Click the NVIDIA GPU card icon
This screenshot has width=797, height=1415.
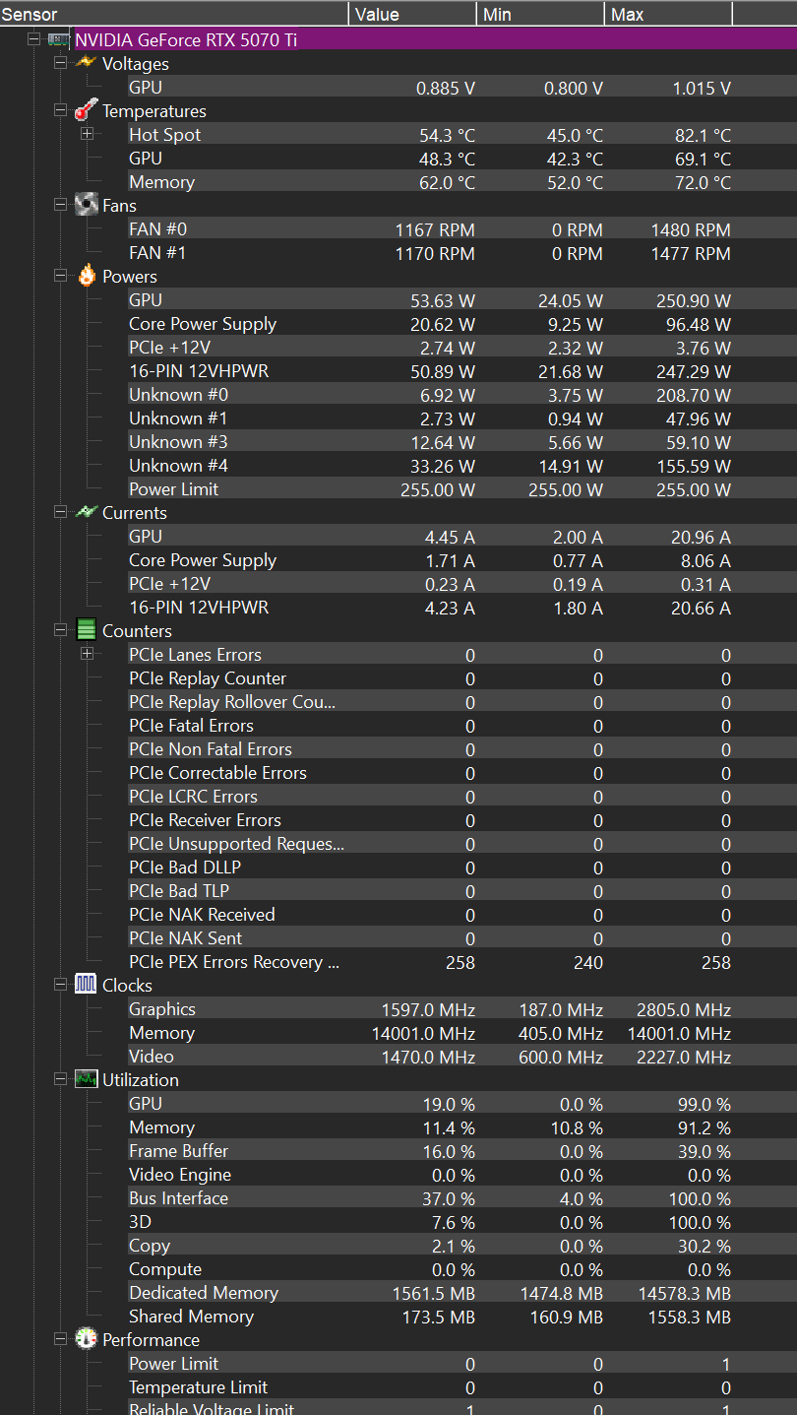coord(60,39)
